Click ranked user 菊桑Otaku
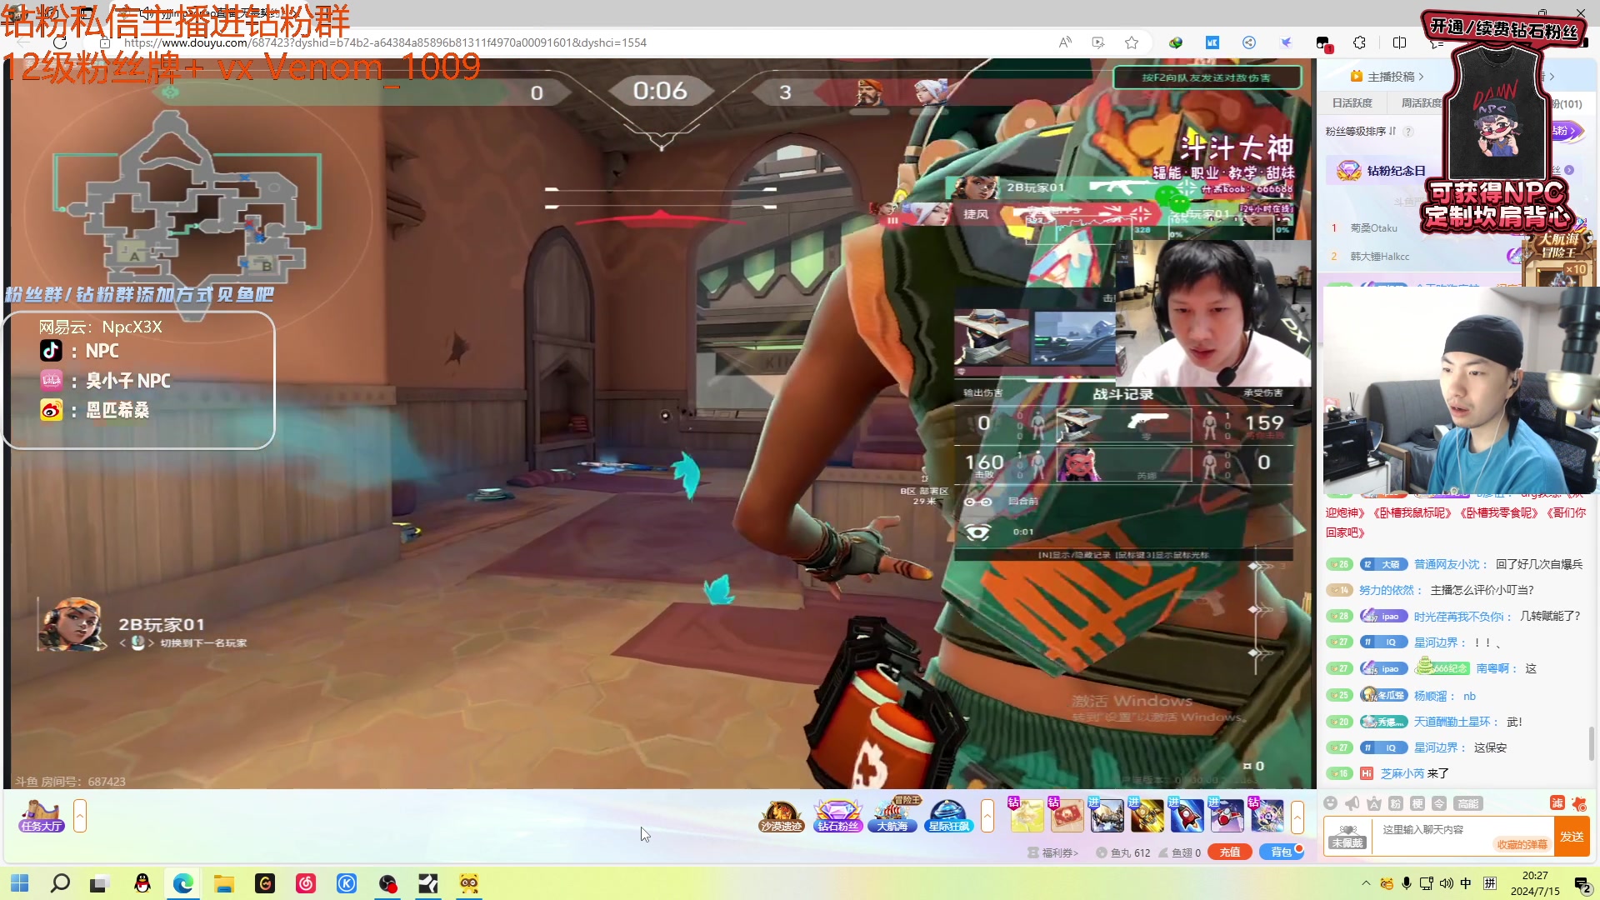The width and height of the screenshot is (1600, 900). (x=1373, y=228)
